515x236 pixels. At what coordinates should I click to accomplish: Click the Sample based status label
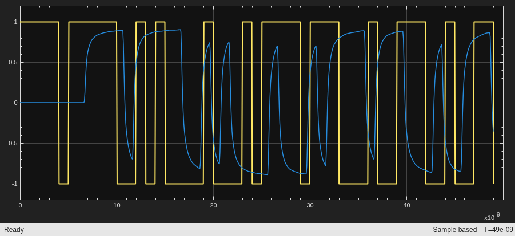[454, 230]
